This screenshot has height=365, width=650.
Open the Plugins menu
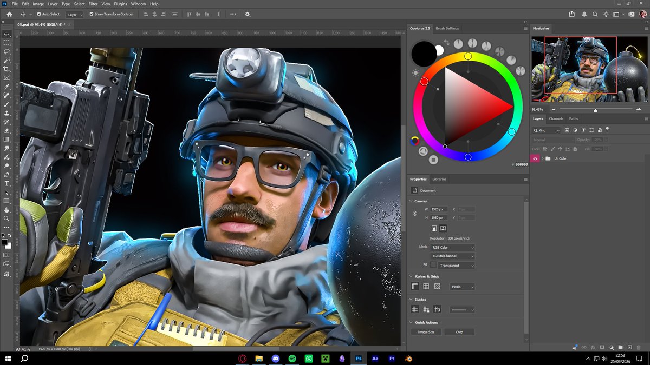[120, 4]
